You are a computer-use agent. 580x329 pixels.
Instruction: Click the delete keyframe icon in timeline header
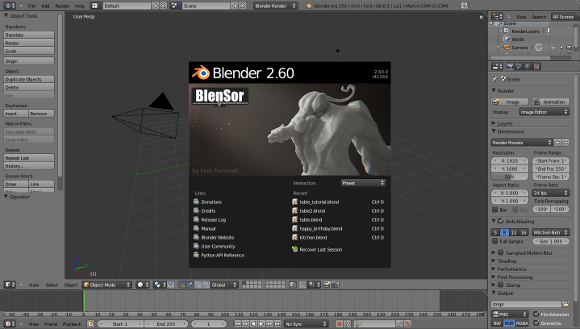point(408,324)
